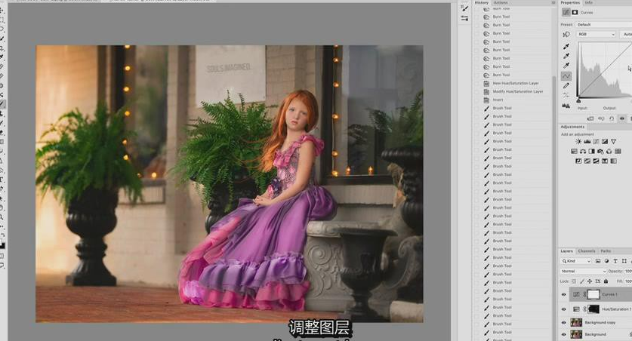
Task: Add a Levels adjustment
Action: [587, 142]
